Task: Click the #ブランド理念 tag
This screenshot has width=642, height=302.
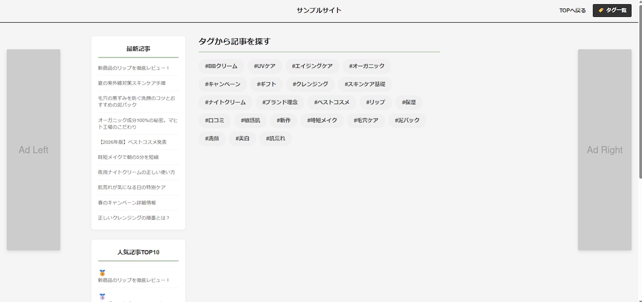Action: 280,103
